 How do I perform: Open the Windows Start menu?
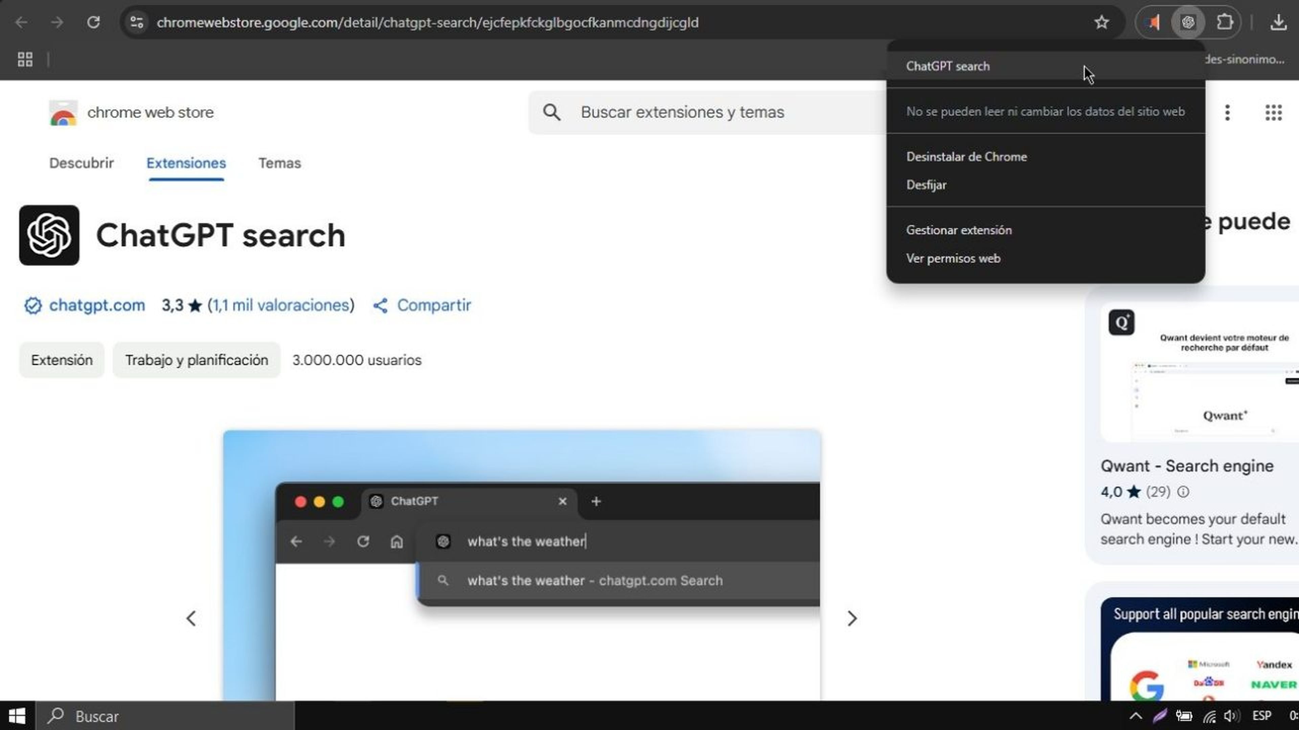pos(17,716)
